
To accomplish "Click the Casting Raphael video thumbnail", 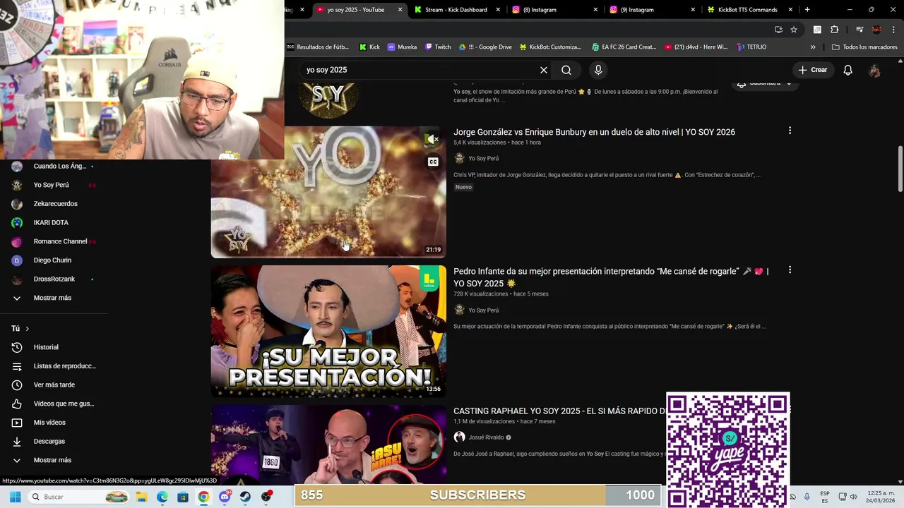I will 328,445.
